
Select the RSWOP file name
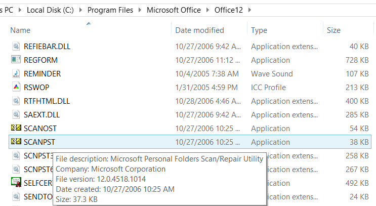(36, 87)
